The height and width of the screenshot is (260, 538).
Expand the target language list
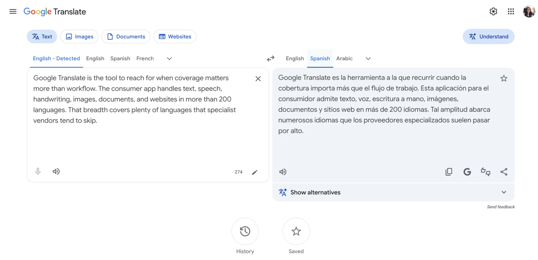point(368,59)
